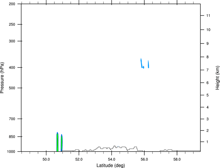Click the "Latitude (deg)" axis title
This screenshot has width=220, height=168.
click(x=111, y=165)
